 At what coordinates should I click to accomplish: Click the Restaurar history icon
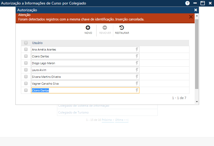122,28
